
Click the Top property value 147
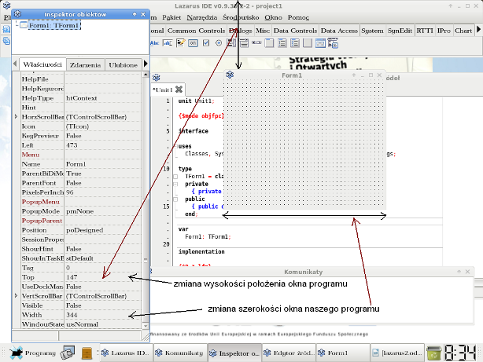(x=103, y=277)
